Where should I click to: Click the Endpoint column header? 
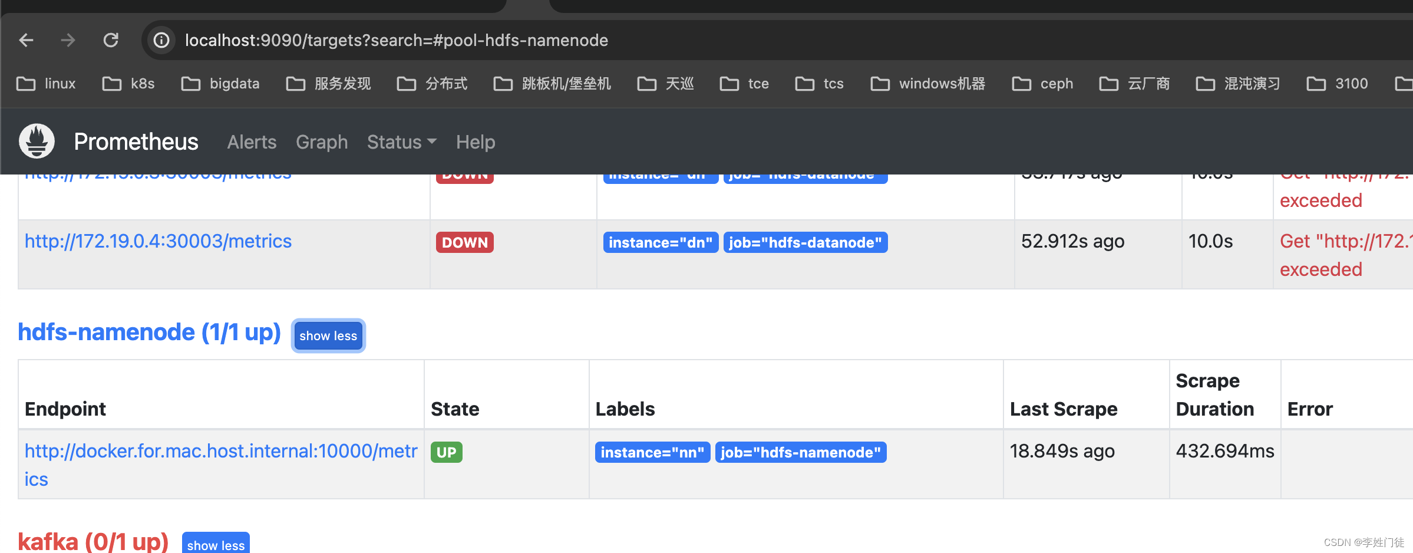[x=65, y=409]
